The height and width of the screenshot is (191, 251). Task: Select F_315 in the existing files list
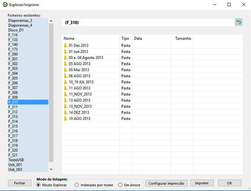[28, 126]
